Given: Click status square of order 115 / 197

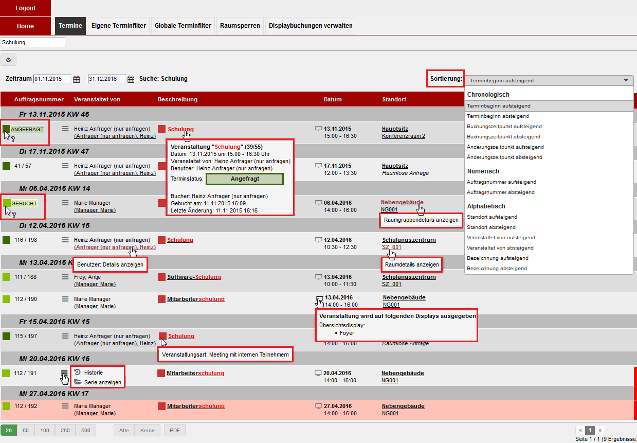Looking at the screenshot, I should click(x=7, y=336).
